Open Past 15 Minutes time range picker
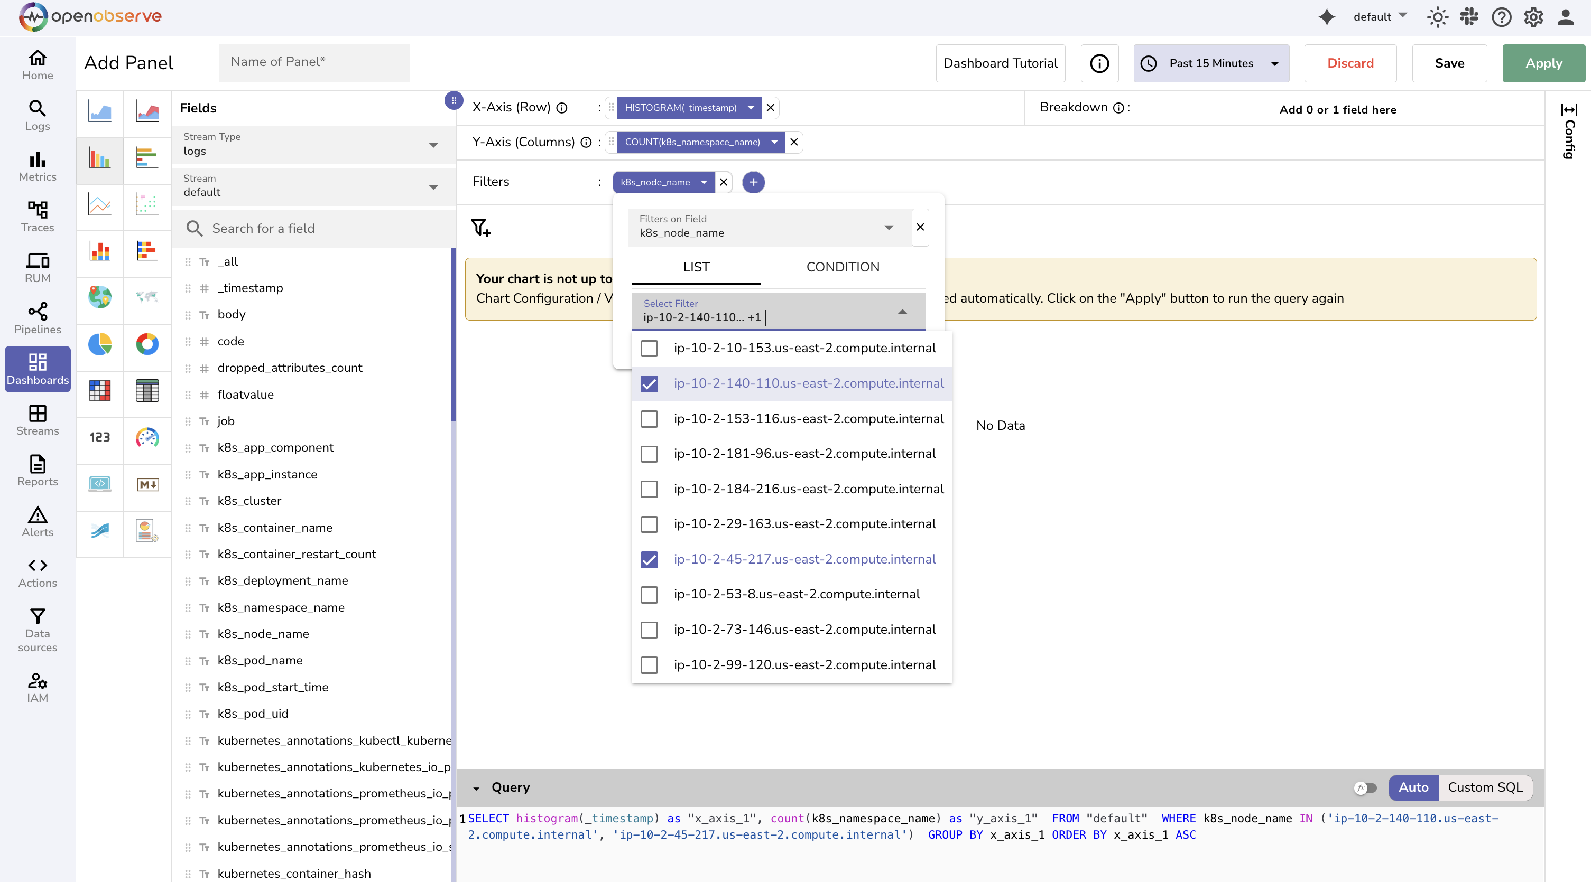The width and height of the screenshot is (1591, 882). pyautogui.click(x=1211, y=63)
